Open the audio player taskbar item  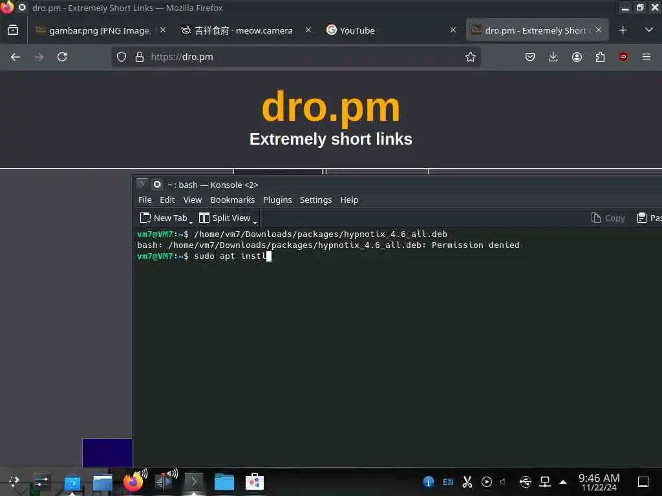click(164, 482)
